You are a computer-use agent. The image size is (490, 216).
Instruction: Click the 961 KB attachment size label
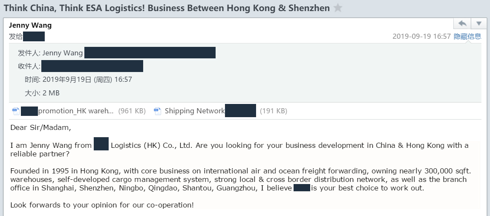click(x=132, y=111)
